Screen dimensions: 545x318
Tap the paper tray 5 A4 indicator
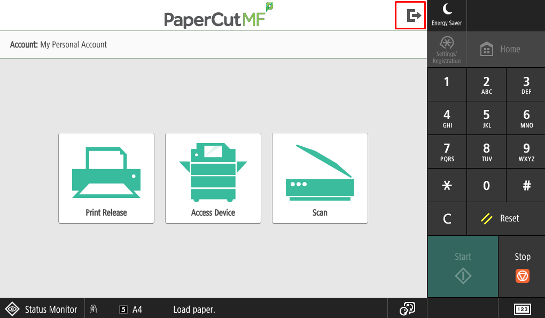pos(131,309)
